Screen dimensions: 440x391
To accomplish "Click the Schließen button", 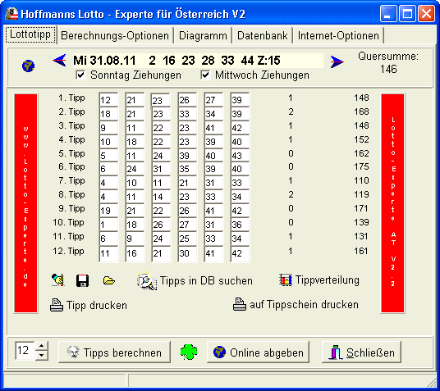I will coord(361,352).
